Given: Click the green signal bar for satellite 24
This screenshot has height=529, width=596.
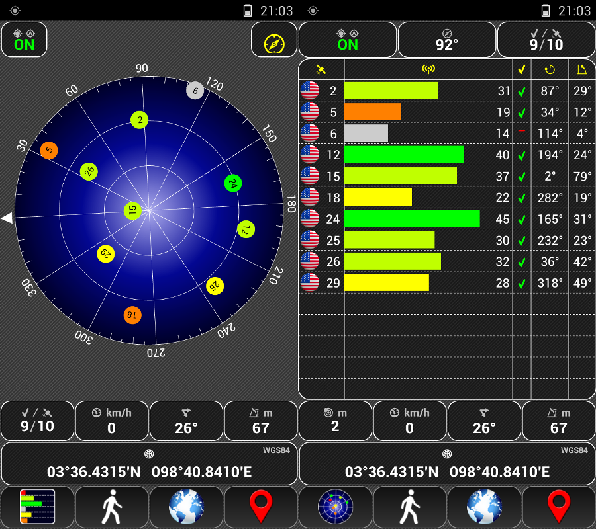Looking at the screenshot, I should tap(412, 219).
